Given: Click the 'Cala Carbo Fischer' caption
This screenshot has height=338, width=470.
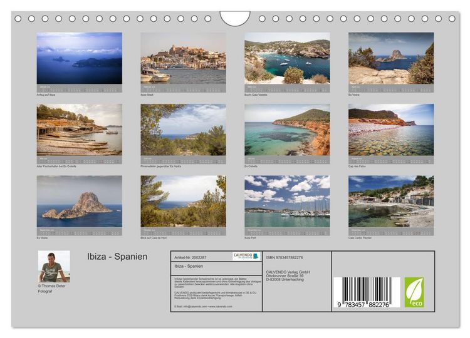Looking at the screenshot, I should (360, 238).
